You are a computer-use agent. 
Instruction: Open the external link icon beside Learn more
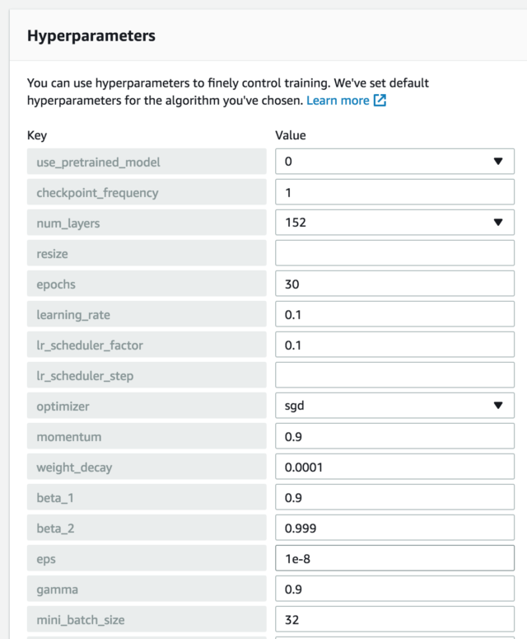(x=380, y=101)
